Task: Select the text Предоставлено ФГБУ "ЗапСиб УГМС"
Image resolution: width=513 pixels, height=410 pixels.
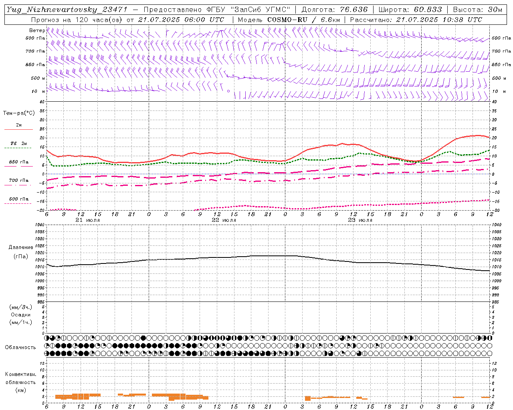Action: tap(217, 10)
